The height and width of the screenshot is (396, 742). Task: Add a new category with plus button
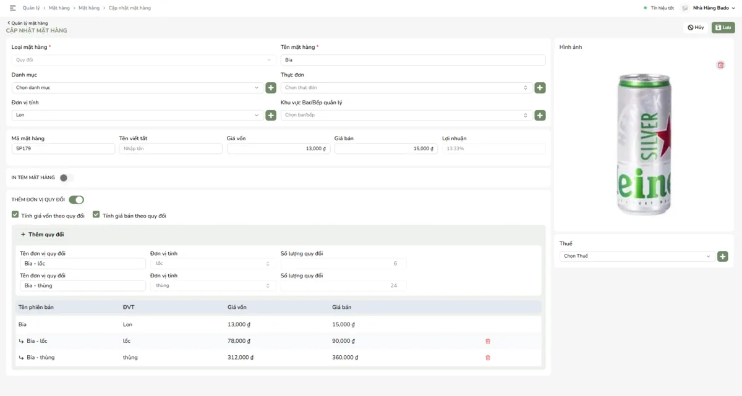[x=271, y=88]
